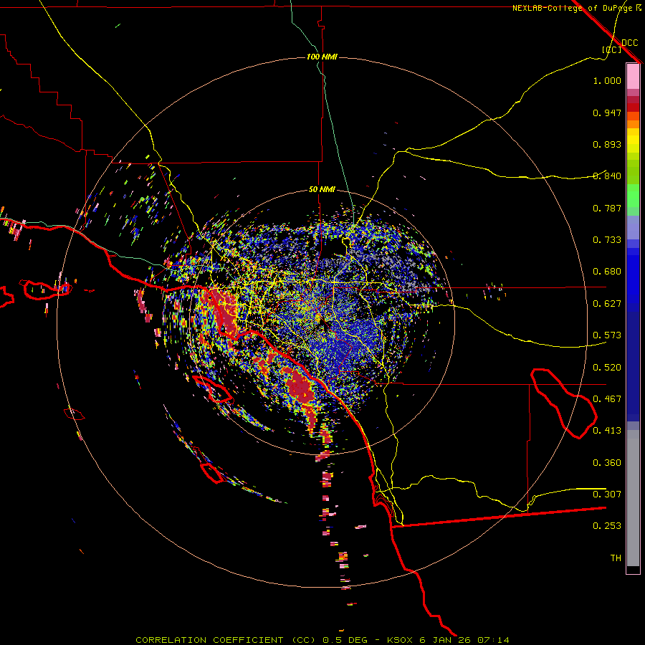Click the TH threshold label

(x=616, y=558)
